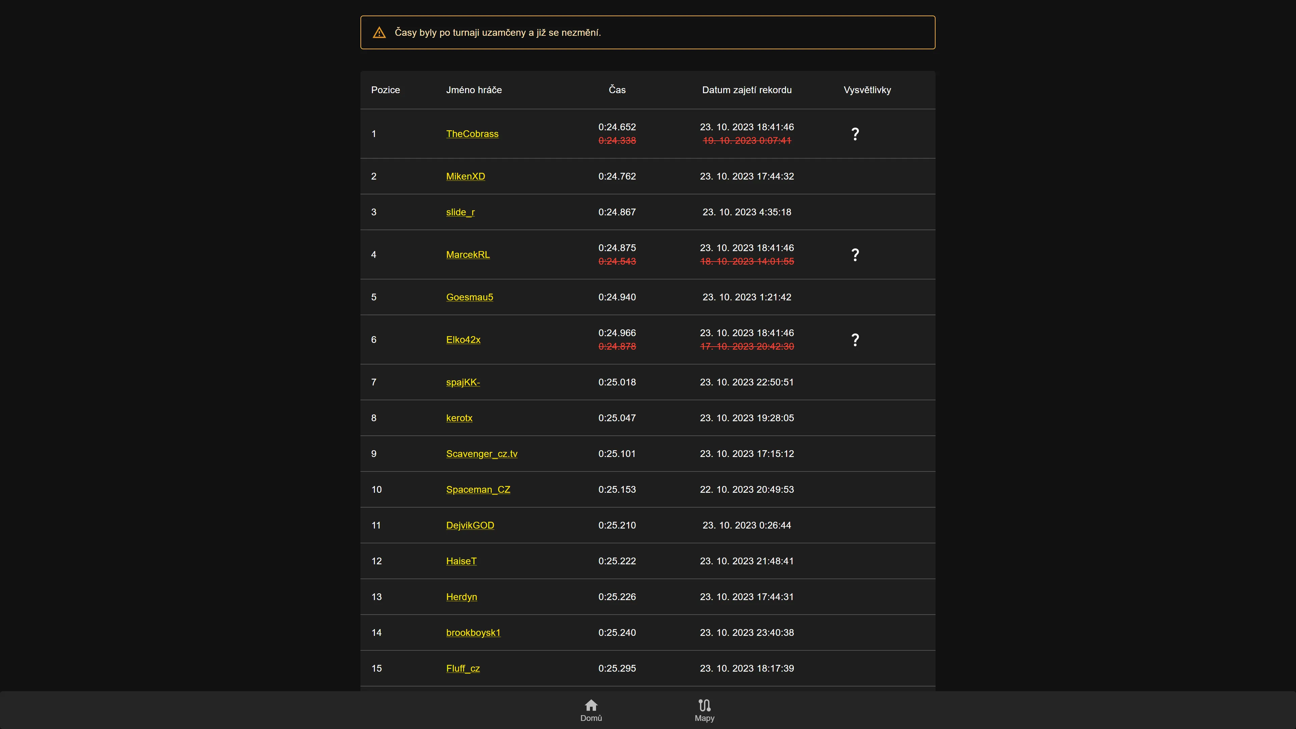
Task: Open slide_r player profile
Action: point(460,212)
